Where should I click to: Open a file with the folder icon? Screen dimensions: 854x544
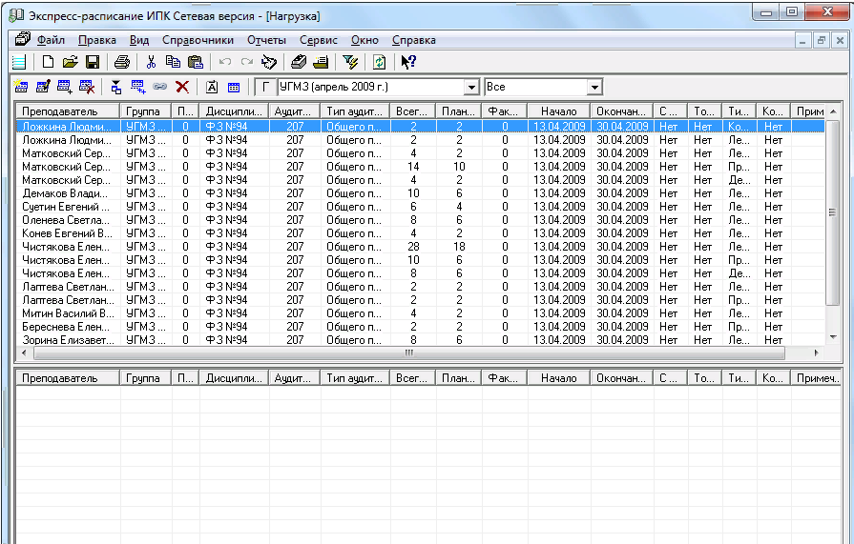(70, 63)
